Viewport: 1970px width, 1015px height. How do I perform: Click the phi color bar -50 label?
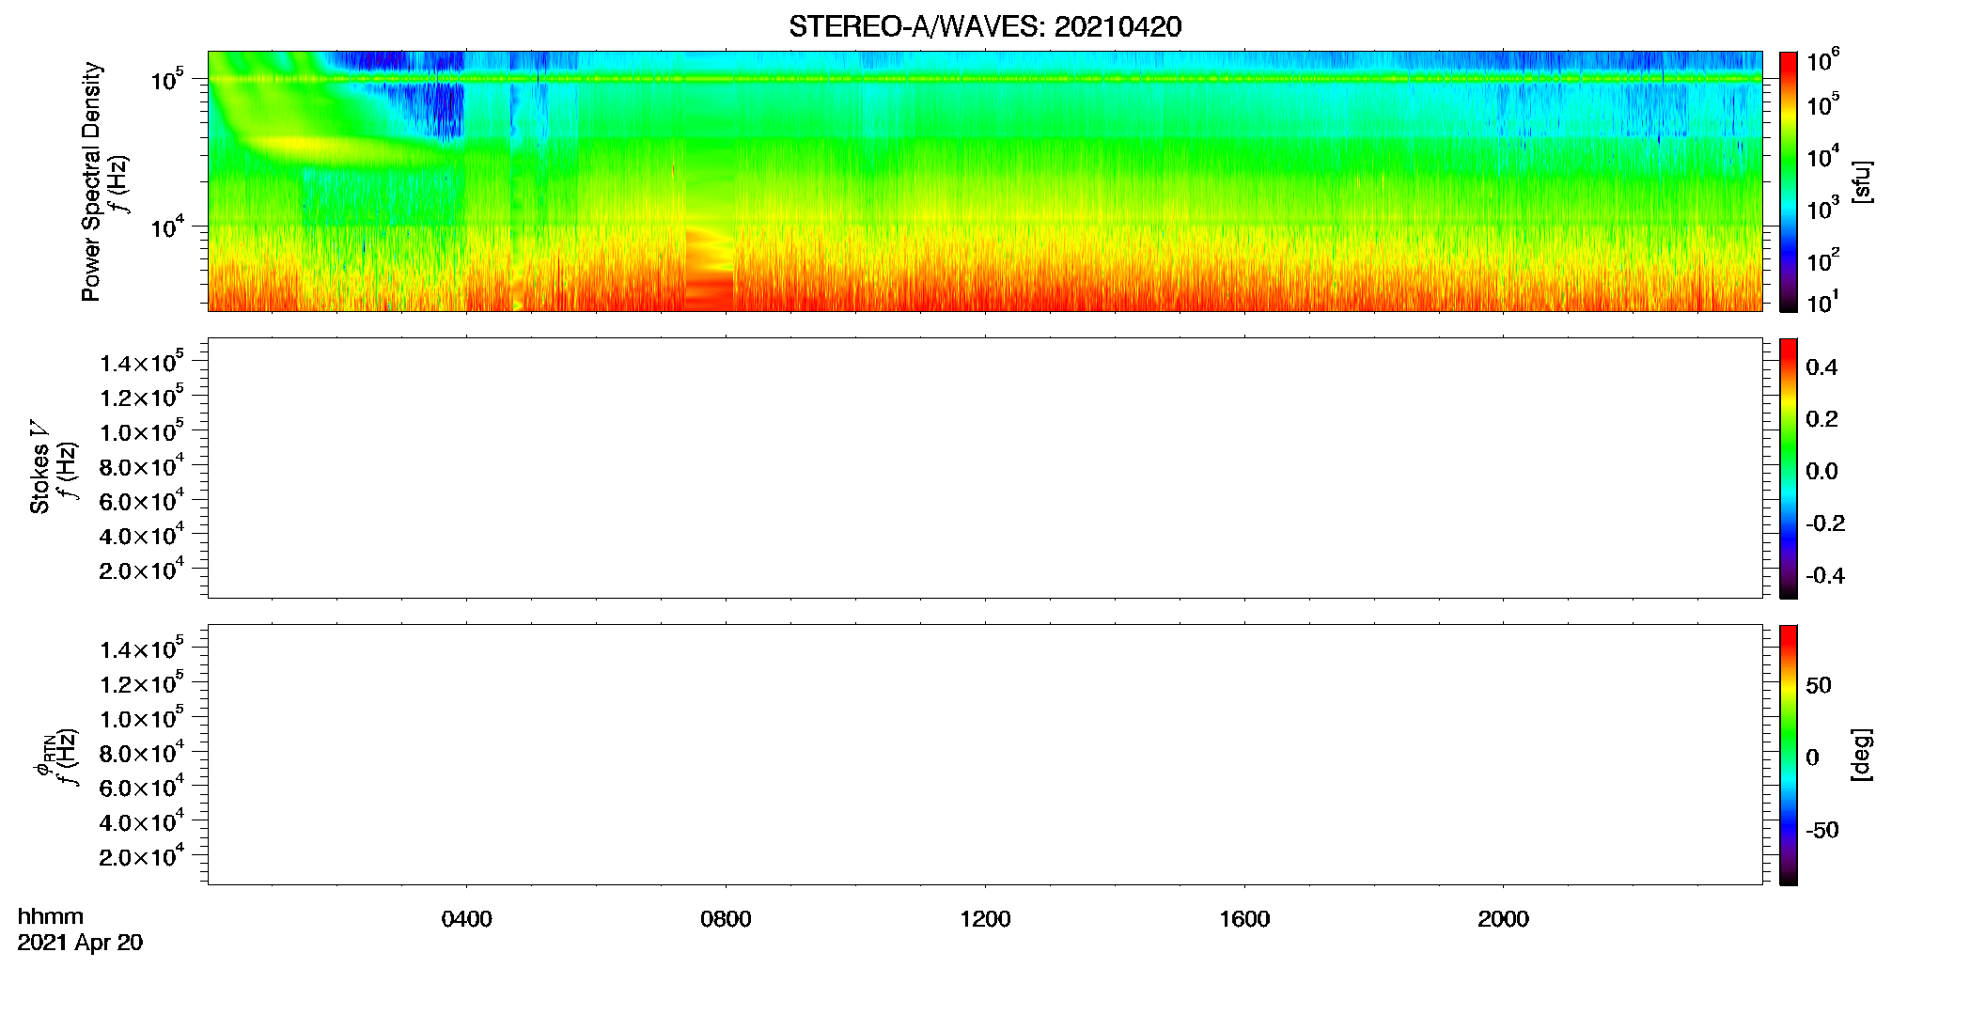coord(1821,831)
